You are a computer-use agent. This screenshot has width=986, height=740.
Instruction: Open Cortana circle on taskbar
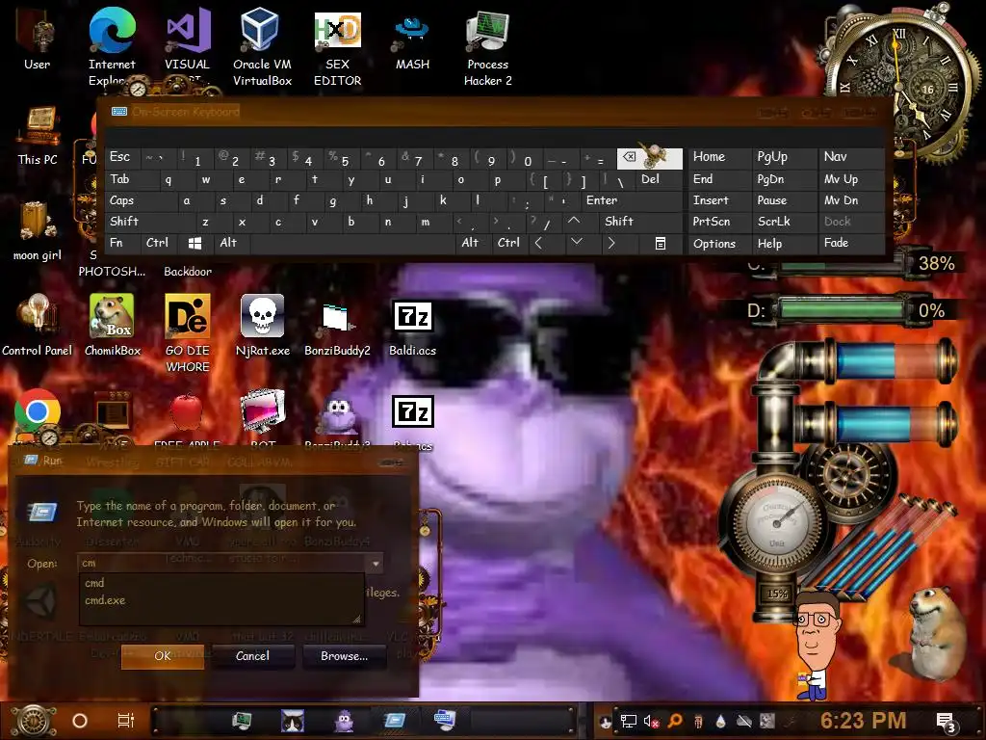(x=80, y=721)
